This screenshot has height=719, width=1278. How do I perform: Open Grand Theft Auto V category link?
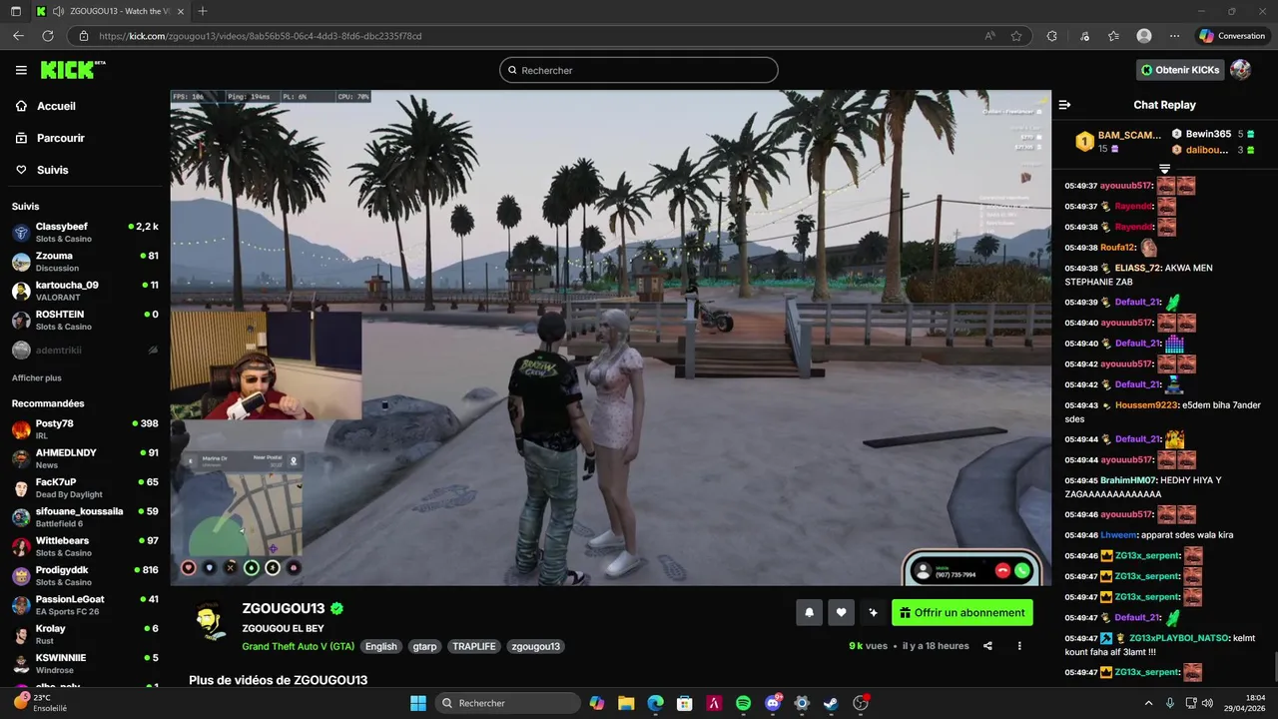click(298, 646)
